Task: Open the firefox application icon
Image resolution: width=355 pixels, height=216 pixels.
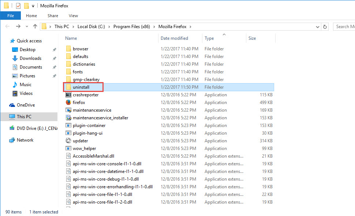Action: (68, 102)
